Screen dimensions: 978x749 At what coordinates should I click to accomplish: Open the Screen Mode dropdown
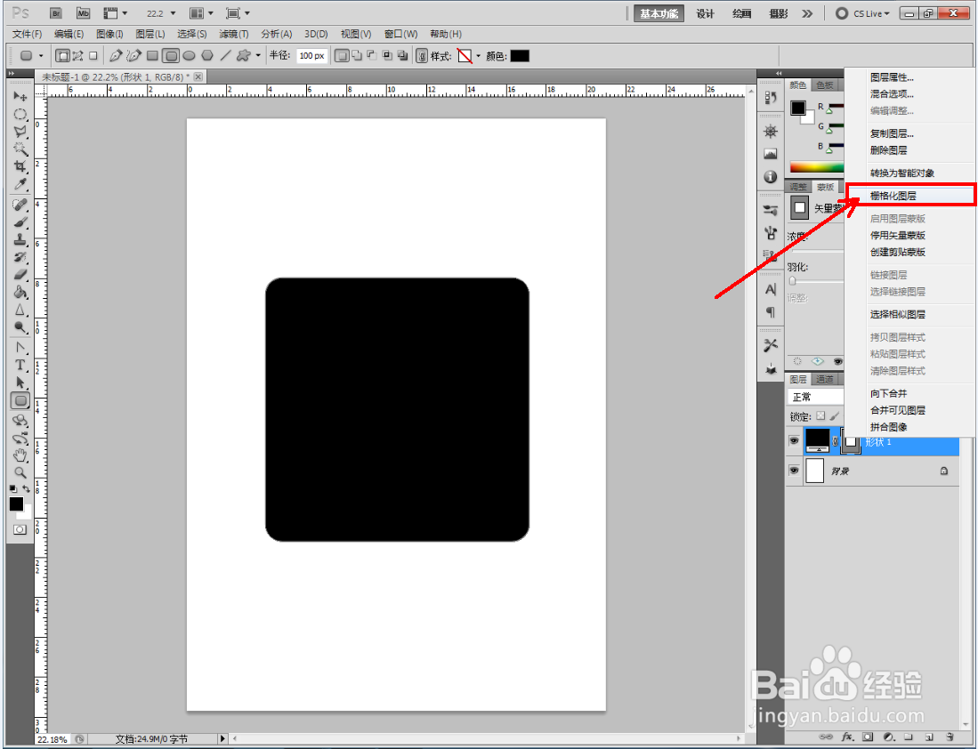click(238, 13)
